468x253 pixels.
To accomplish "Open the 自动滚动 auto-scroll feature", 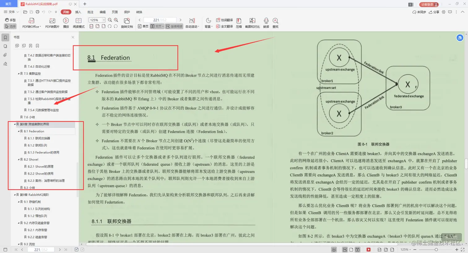I will 193,26.
